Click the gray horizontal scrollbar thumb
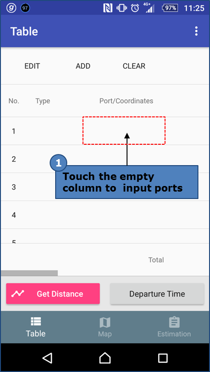Screen dimensions: 210x372 point(29,273)
